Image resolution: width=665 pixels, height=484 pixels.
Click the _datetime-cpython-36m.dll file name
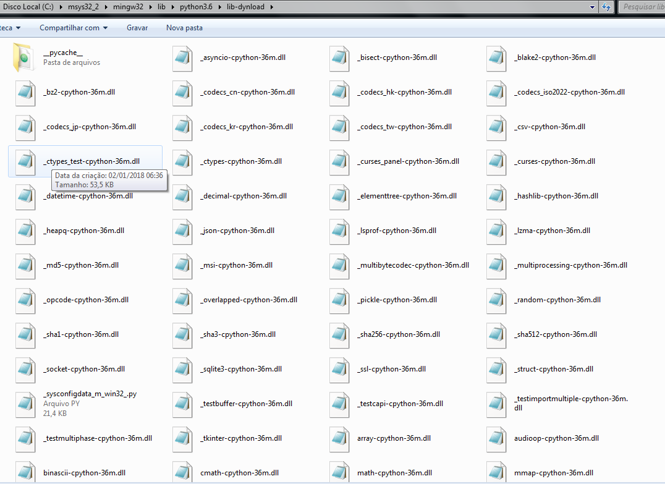88,196
